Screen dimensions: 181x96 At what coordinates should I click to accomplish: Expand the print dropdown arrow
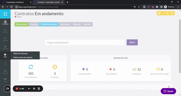pyautogui.click(x=162, y=13)
